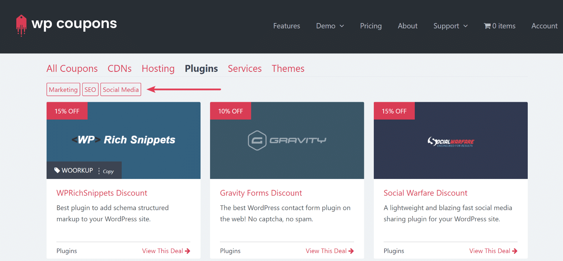The height and width of the screenshot is (261, 563).
Task: Click the Gravity logo banner image
Action: 287,140
